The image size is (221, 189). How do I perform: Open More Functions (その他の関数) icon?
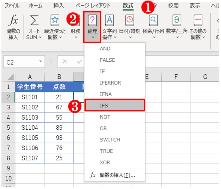coord(198,21)
